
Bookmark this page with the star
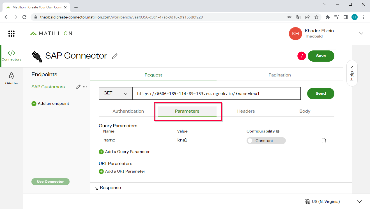(x=316, y=17)
